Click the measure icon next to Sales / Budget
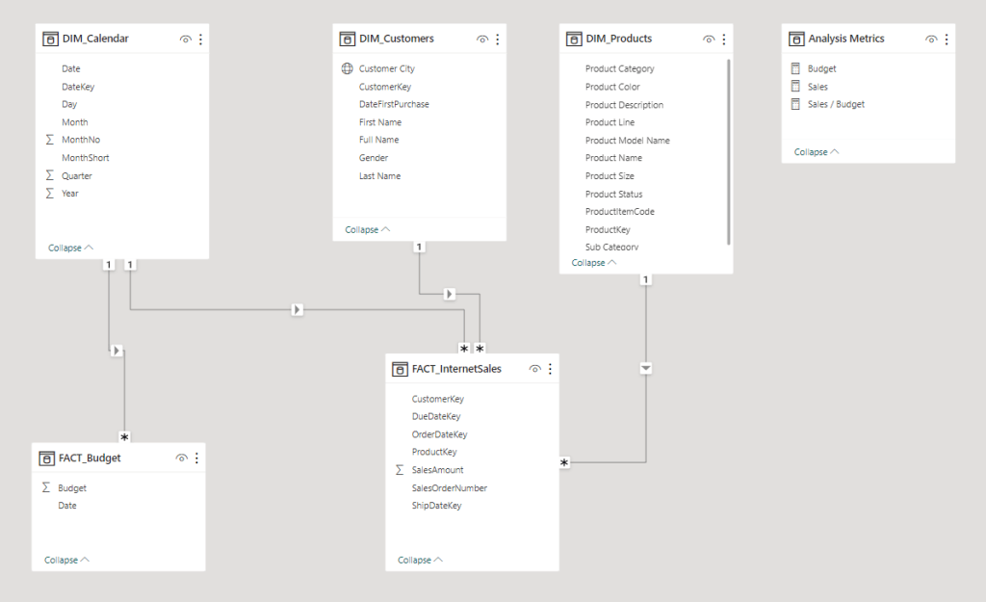 [x=795, y=104]
